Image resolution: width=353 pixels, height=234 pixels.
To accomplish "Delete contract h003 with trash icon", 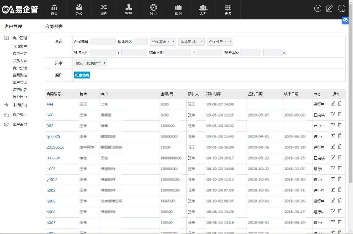I will 340,222.
